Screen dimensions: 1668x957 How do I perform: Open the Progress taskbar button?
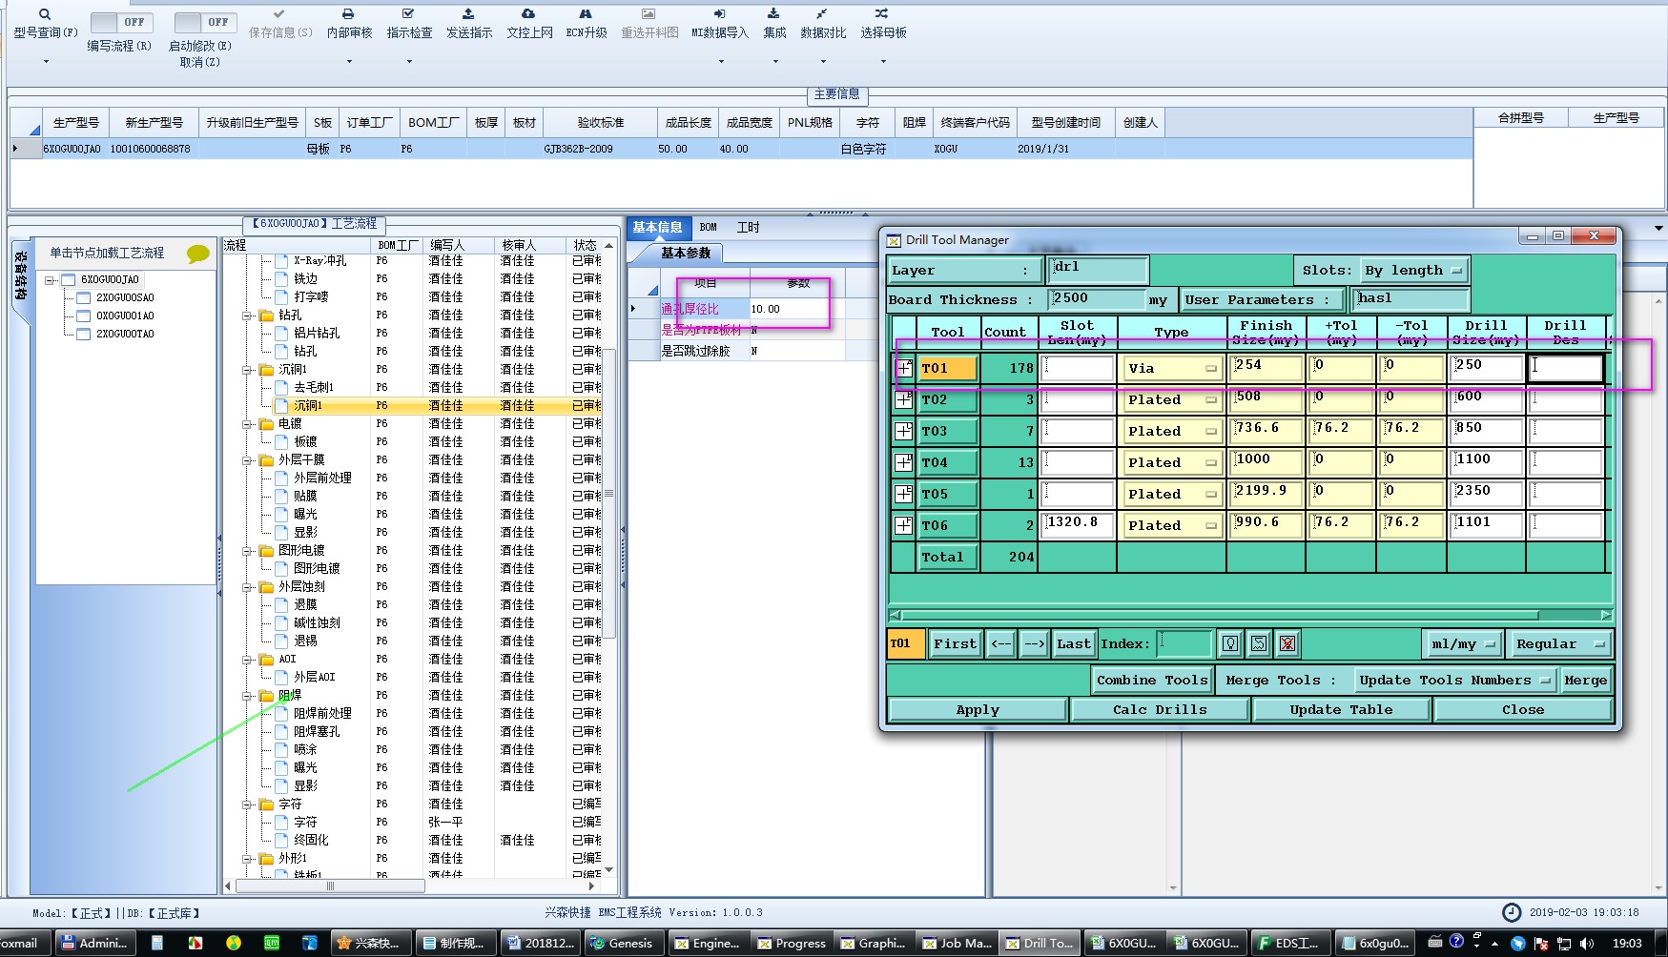pos(792,943)
